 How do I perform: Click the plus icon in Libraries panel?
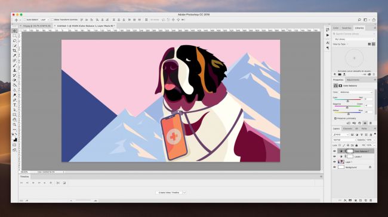pyautogui.click(x=335, y=74)
